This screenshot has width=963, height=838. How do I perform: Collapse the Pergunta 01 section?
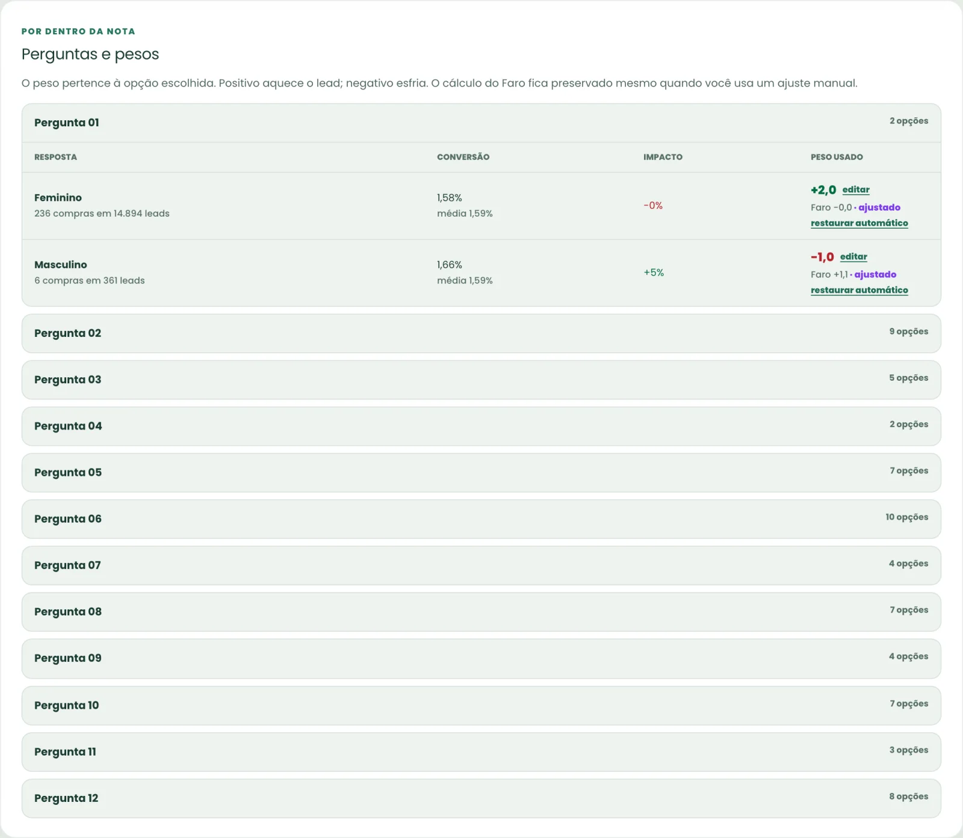[x=481, y=123]
